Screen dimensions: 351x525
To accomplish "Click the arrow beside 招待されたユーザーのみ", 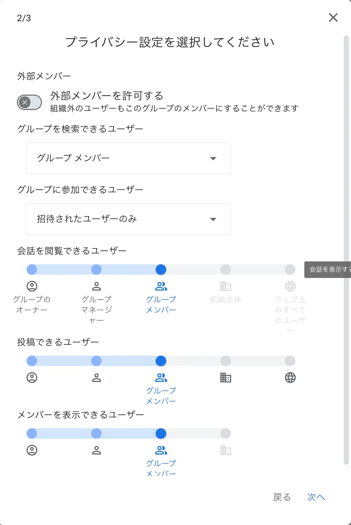I will tap(213, 219).
